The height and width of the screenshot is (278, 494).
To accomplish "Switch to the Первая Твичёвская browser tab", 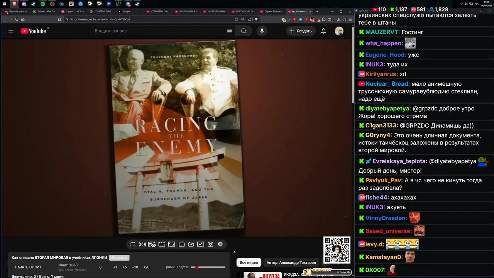I will (272, 12).
